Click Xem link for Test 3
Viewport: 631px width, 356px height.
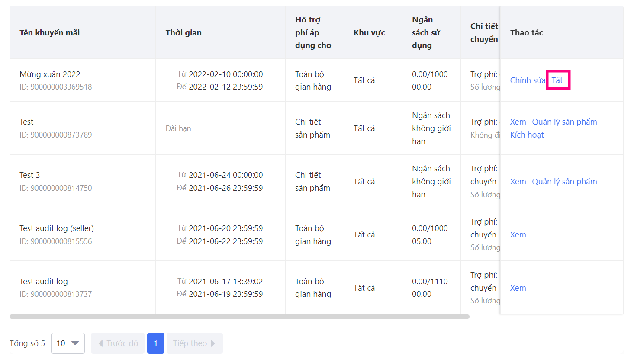[x=518, y=182]
